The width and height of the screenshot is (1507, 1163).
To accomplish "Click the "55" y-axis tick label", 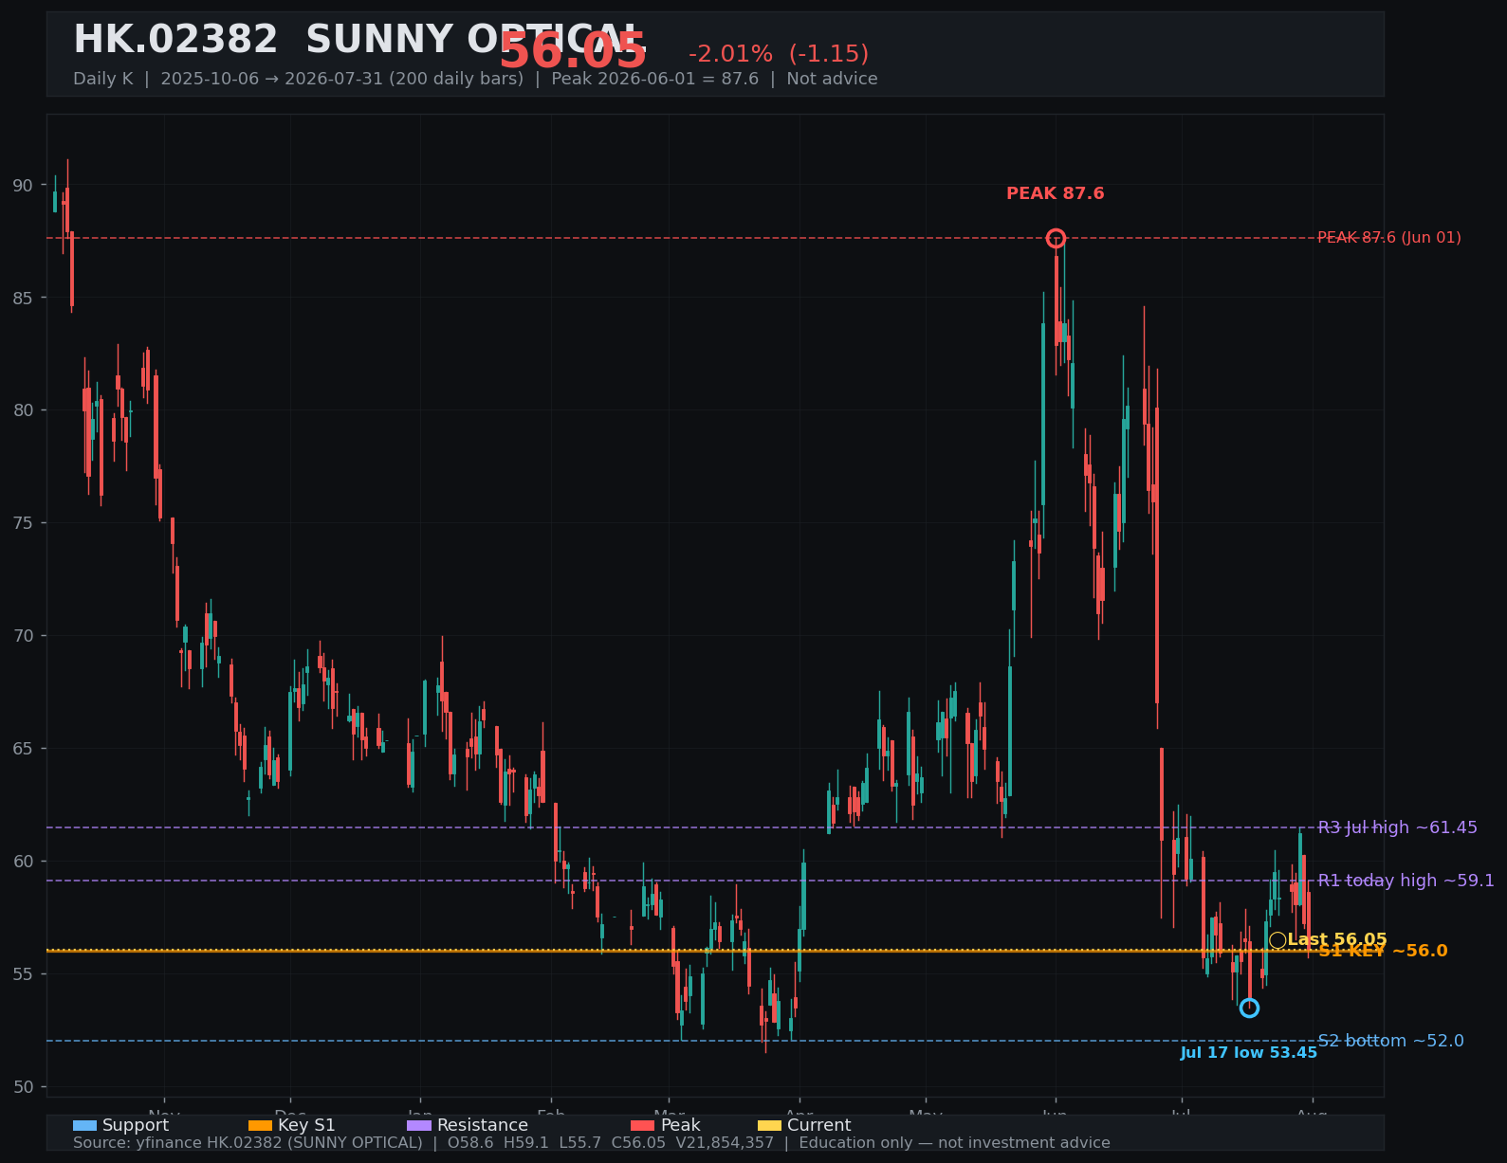I will 23,974.
